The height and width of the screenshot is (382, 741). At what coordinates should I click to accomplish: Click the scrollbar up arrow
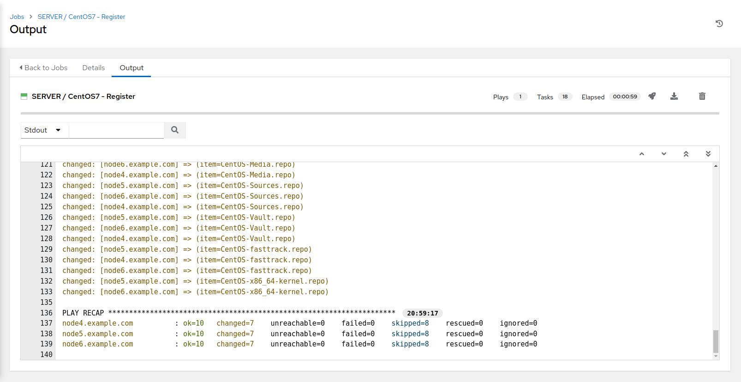pyautogui.click(x=716, y=165)
